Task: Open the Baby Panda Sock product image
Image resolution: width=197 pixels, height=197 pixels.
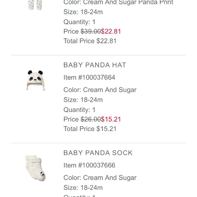Action: [35, 168]
